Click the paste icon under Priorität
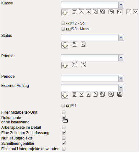The height and width of the screenshot is (153, 140). [75, 65]
